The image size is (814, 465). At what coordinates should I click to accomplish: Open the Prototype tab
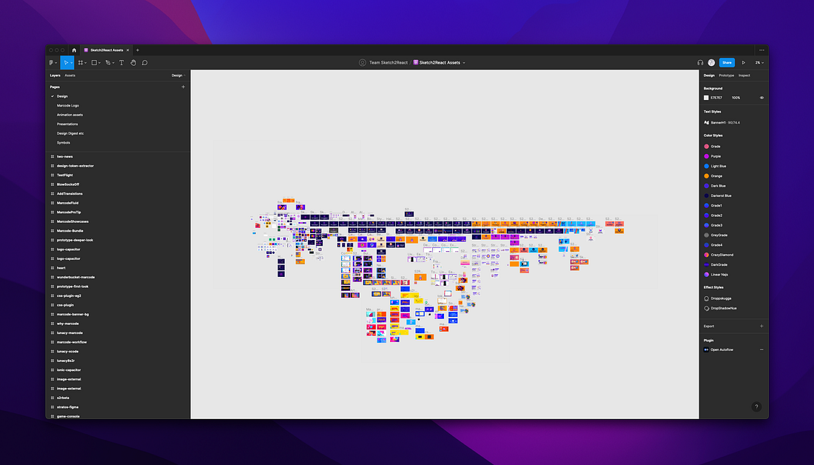(725, 76)
